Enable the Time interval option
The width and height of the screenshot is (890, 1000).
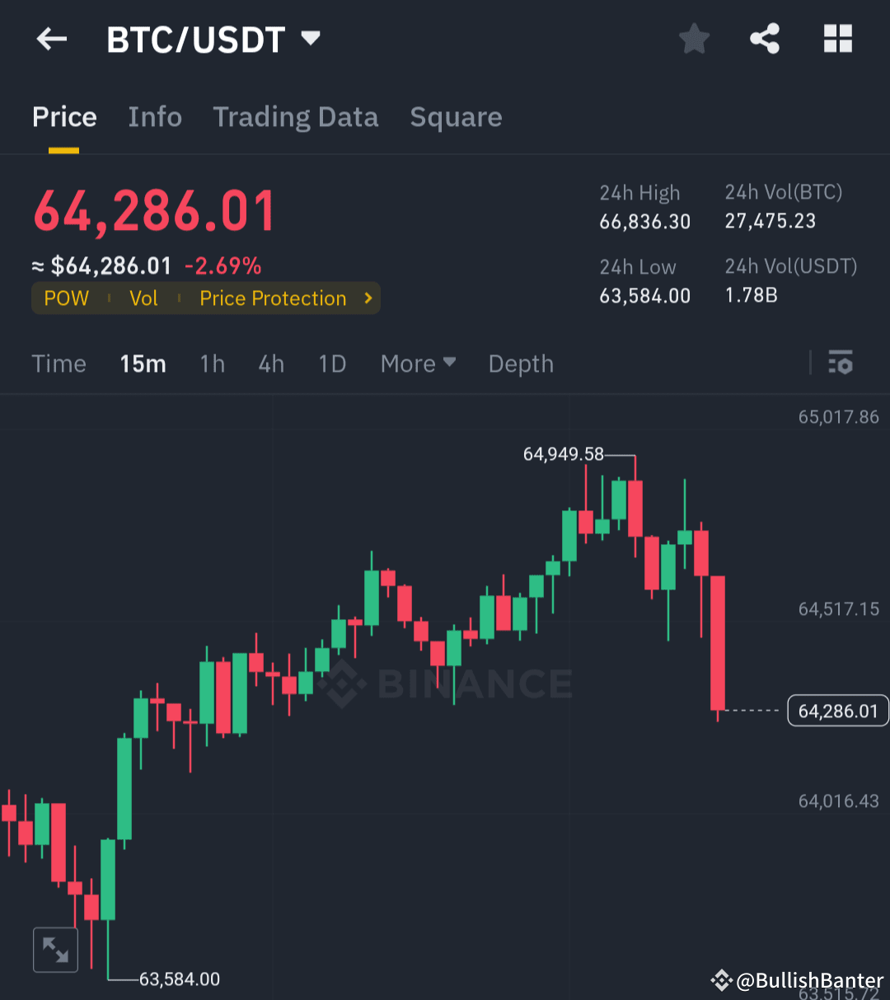(x=59, y=363)
